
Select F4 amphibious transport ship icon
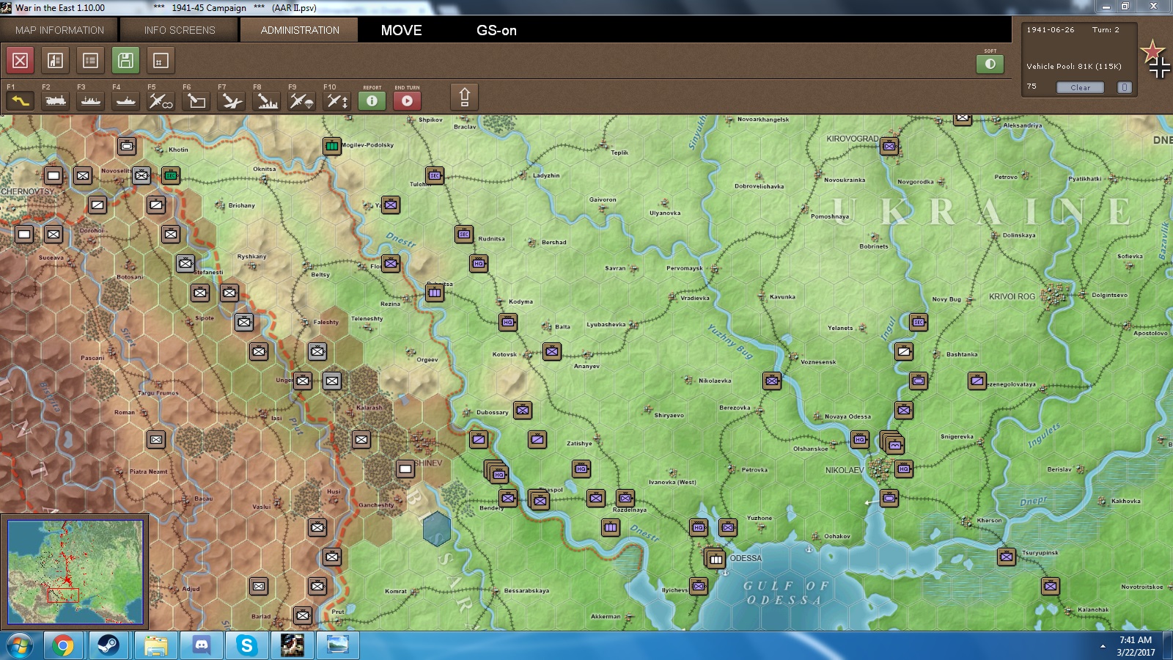tap(126, 101)
